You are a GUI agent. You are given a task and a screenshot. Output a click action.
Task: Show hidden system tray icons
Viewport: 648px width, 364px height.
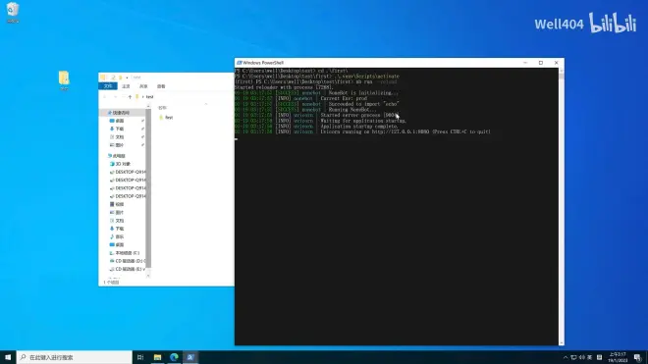point(566,357)
